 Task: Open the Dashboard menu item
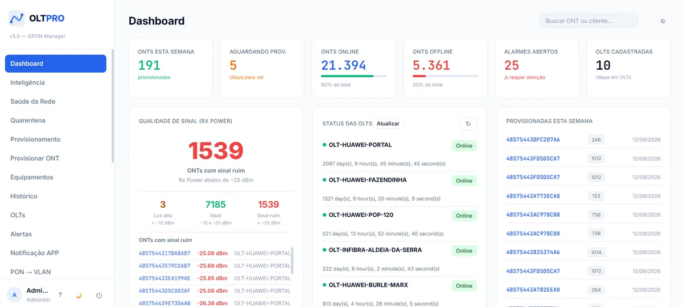56,64
